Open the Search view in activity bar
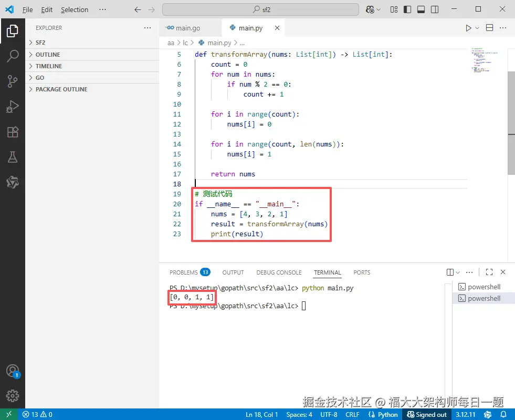This screenshot has width=515, height=420. click(13, 56)
